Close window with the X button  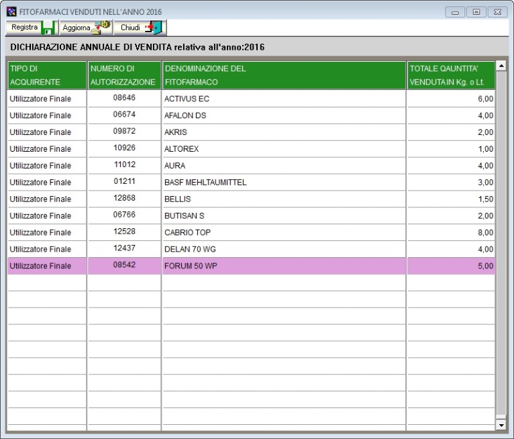497,12
